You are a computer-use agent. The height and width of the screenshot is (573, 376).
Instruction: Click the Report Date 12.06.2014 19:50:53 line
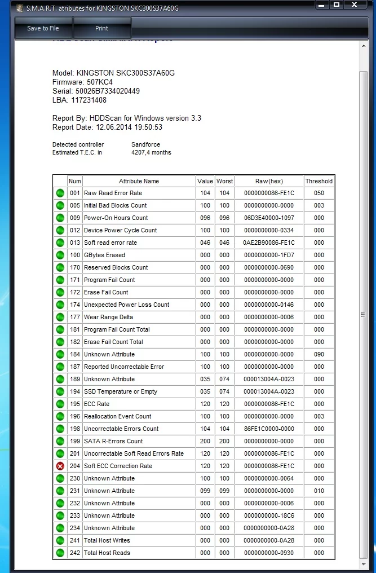pos(108,127)
